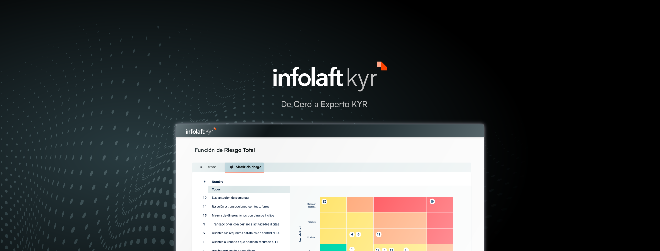Image resolution: width=660 pixels, height=251 pixels.
Task: Click risk bubble 3 in the matrix
Action: point(384,250)
